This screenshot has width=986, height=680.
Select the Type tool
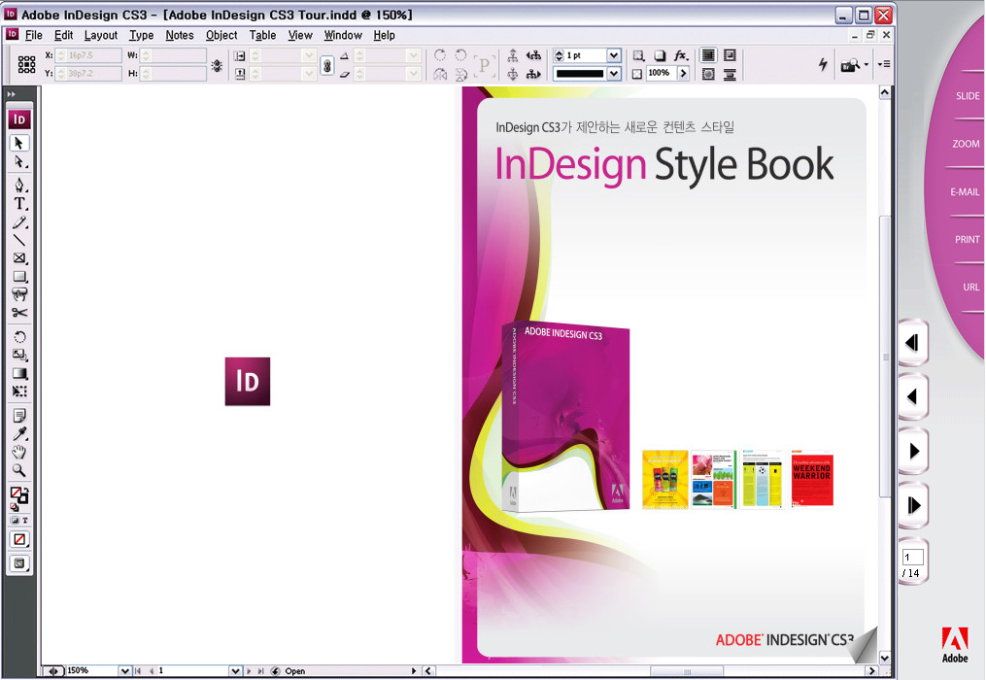tap(19, 204)
